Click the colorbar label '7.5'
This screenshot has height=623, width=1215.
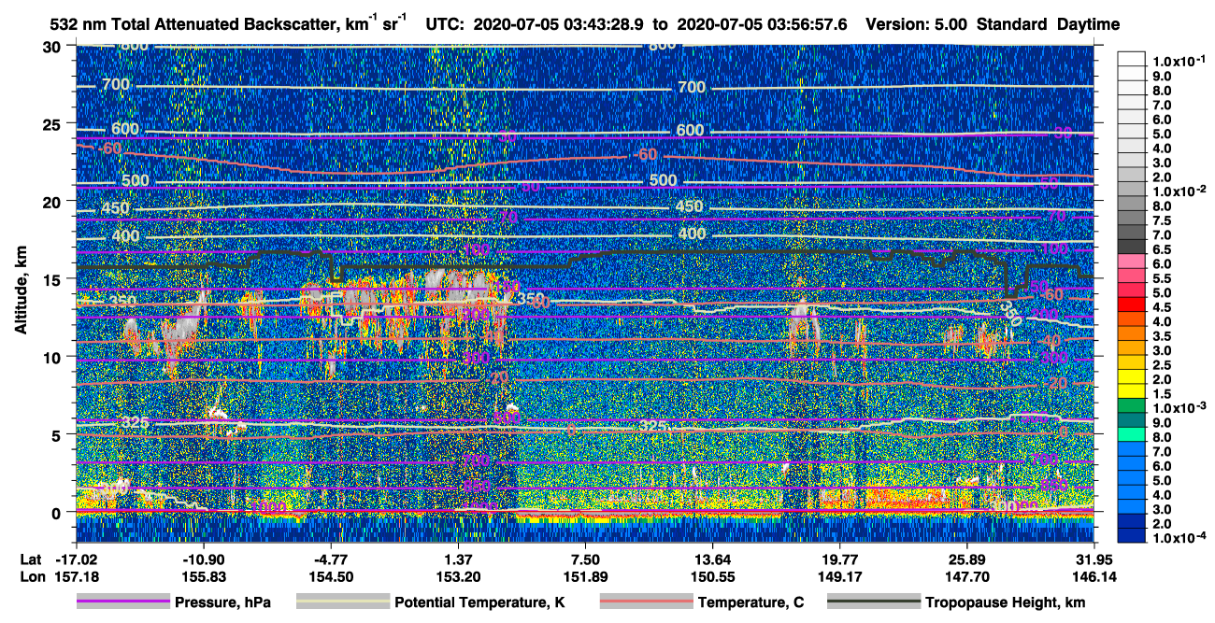point(1160,221)
